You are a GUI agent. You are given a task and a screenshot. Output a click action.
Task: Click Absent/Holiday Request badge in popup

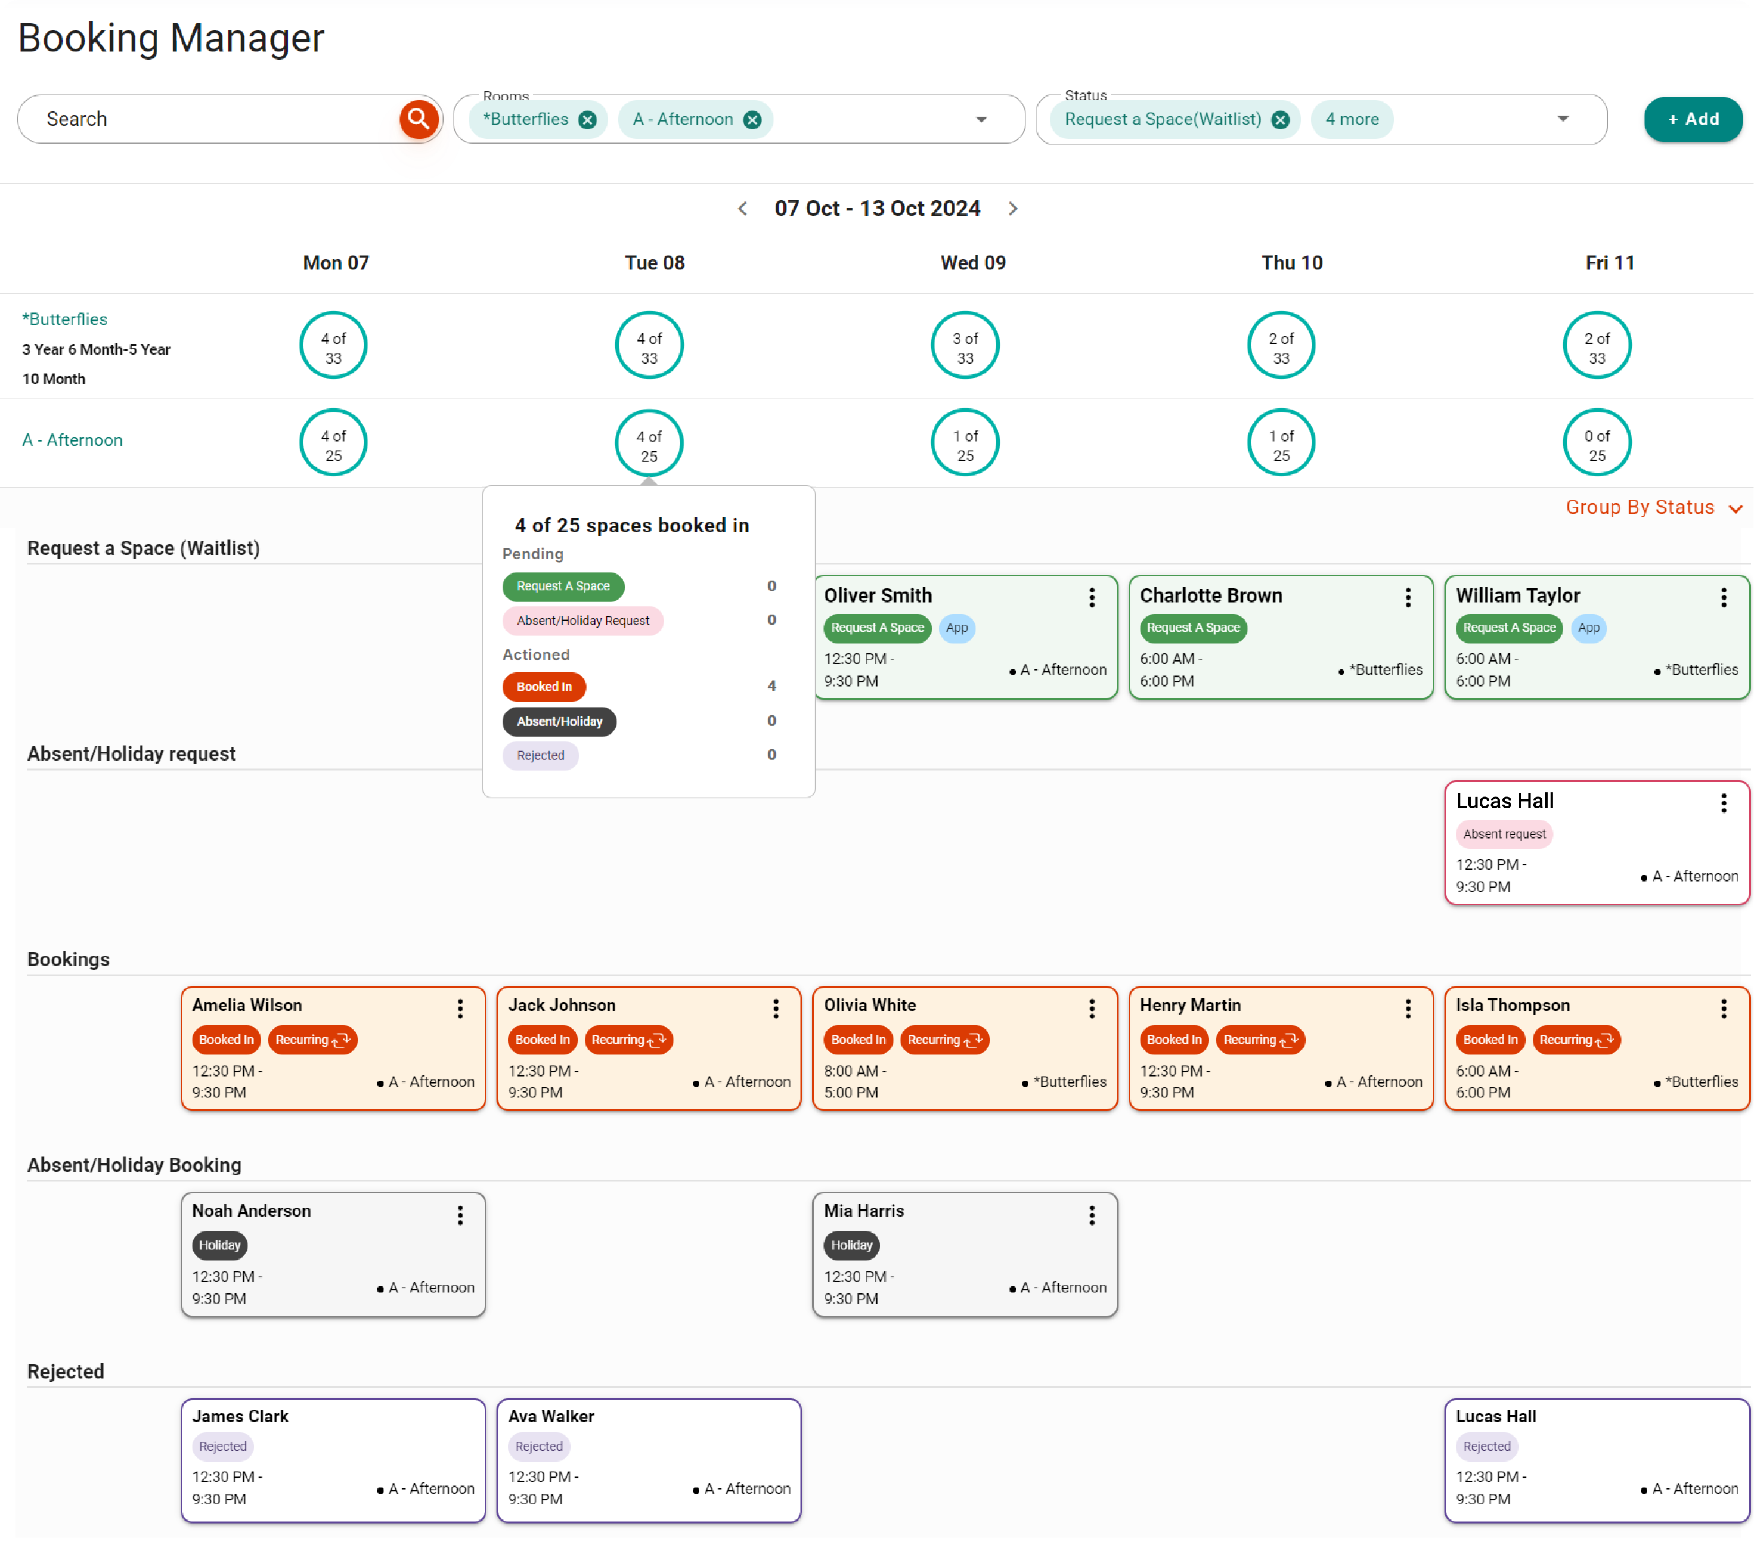[x=582, y=621]
